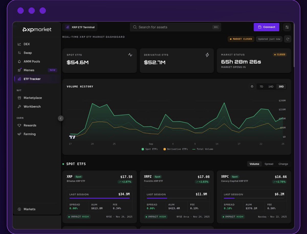The image size is (307, 234).
Task: Select the 7D time range
Action: (x=261, y=86)
